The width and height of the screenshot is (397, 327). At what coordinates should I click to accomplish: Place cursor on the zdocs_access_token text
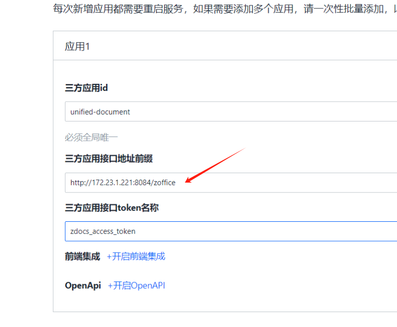tap(103, 231)
